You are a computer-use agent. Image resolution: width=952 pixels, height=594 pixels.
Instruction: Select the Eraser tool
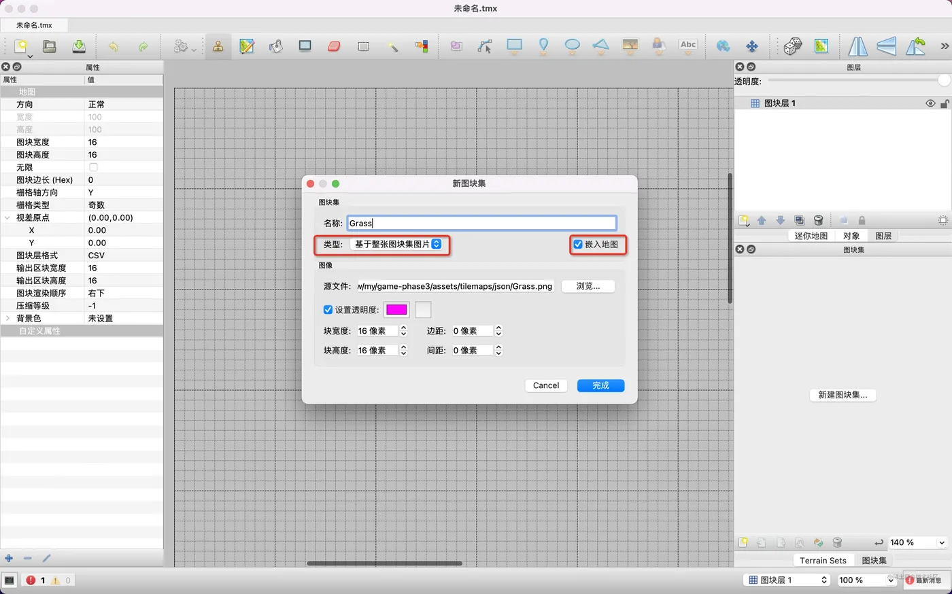pyautogui.click(x=334, y=46)
